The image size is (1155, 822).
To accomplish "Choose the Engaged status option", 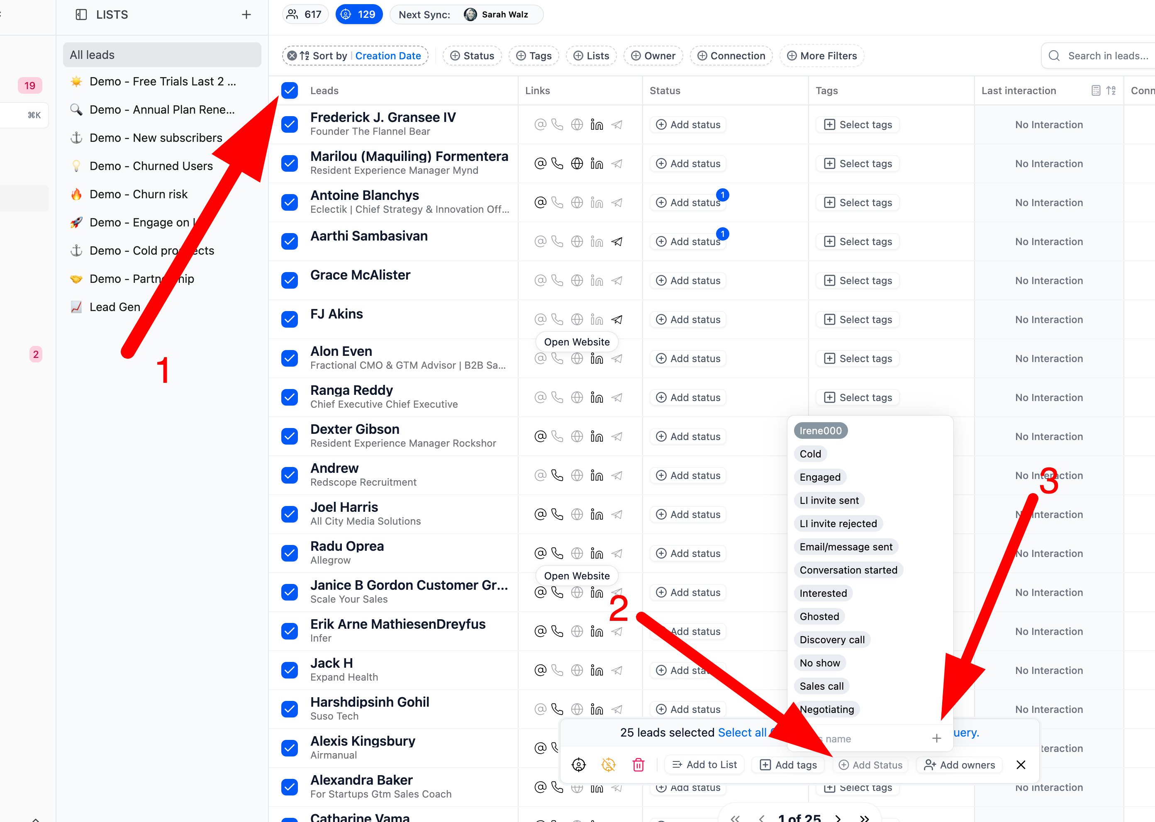I will tap(820, 477).
